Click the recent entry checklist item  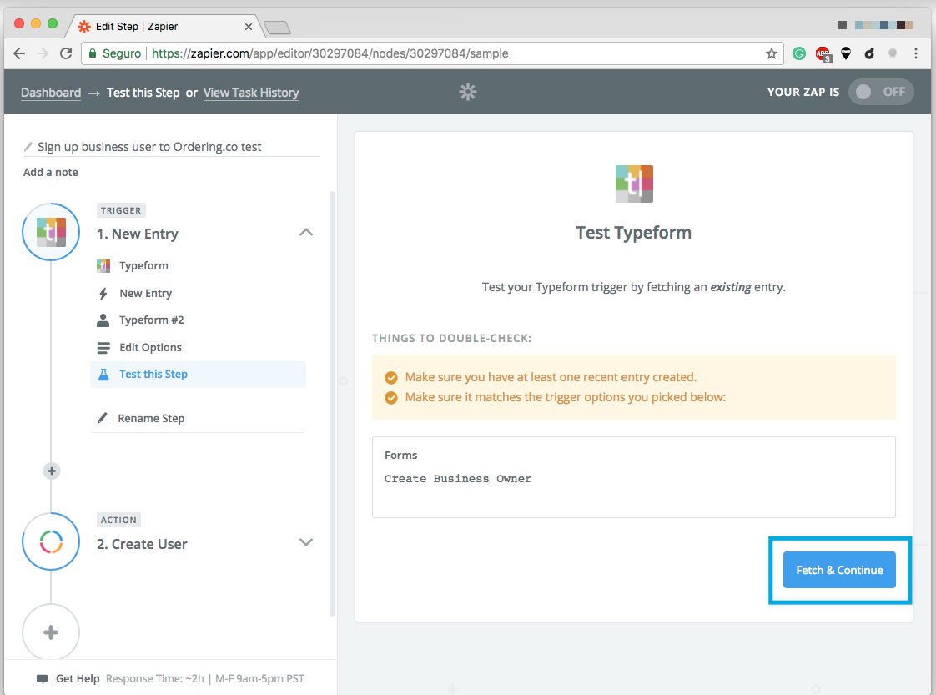(x=551, y=377)
